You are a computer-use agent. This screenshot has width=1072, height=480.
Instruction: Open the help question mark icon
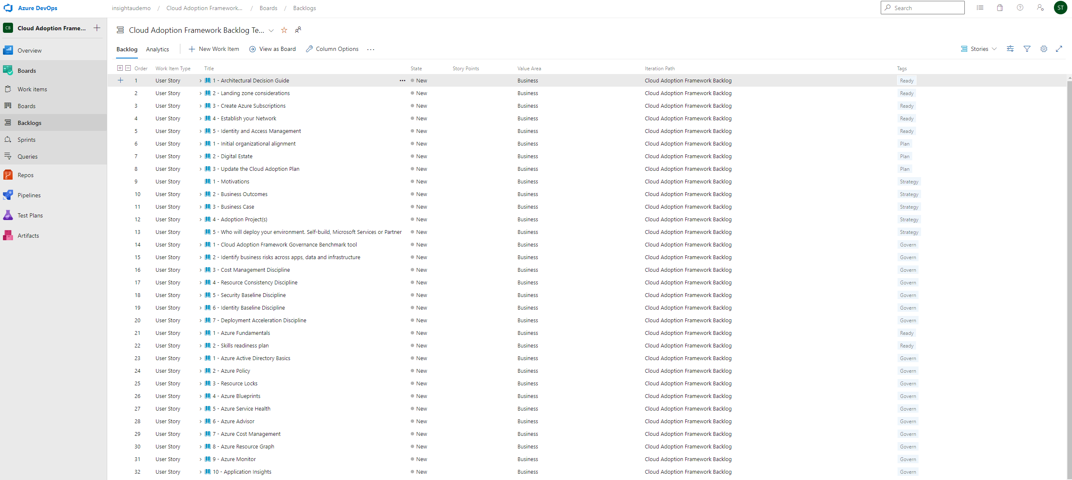[1020, 8]
